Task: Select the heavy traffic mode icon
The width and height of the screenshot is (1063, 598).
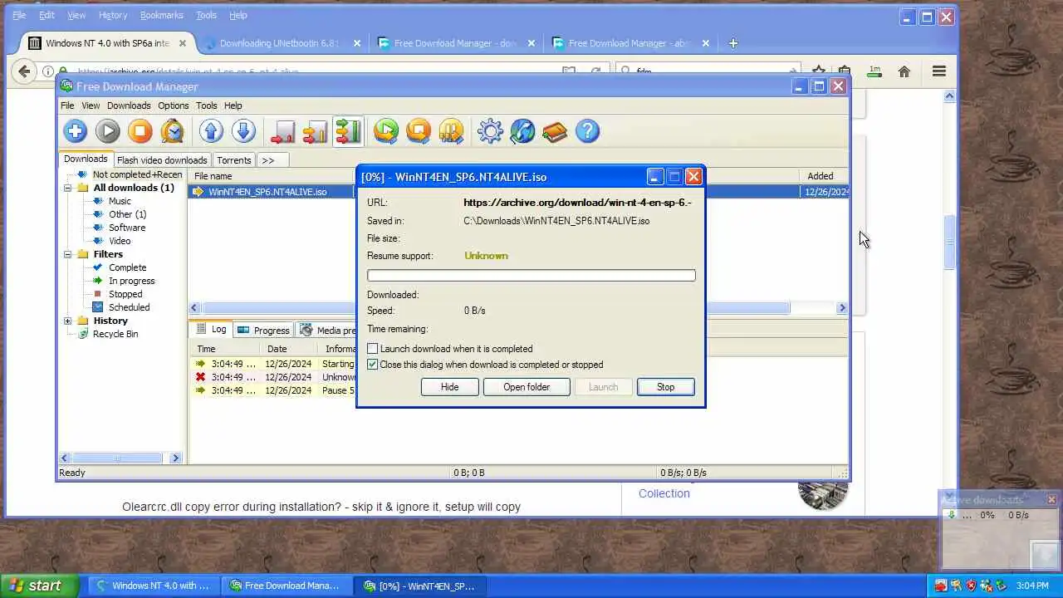Action: tap(348, 131)
